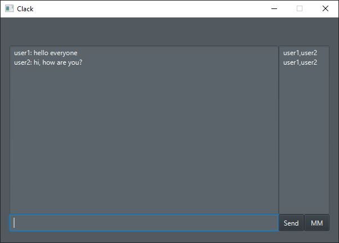Close the Clack chat window
Screen dimensions: 339x243
pyautogui.click(x=325, y=8)
